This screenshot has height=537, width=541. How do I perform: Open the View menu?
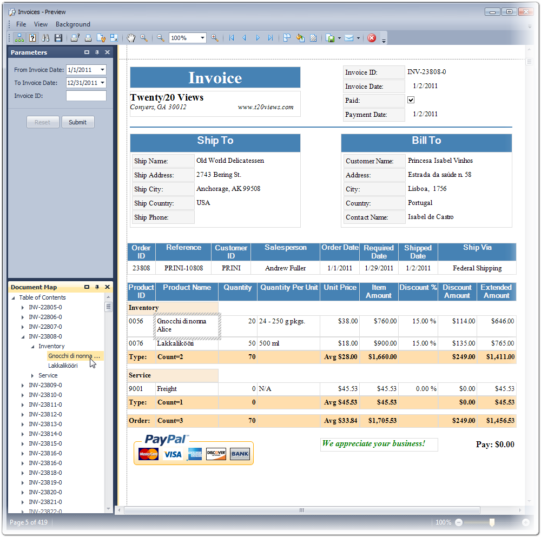(x=41, y=24)
